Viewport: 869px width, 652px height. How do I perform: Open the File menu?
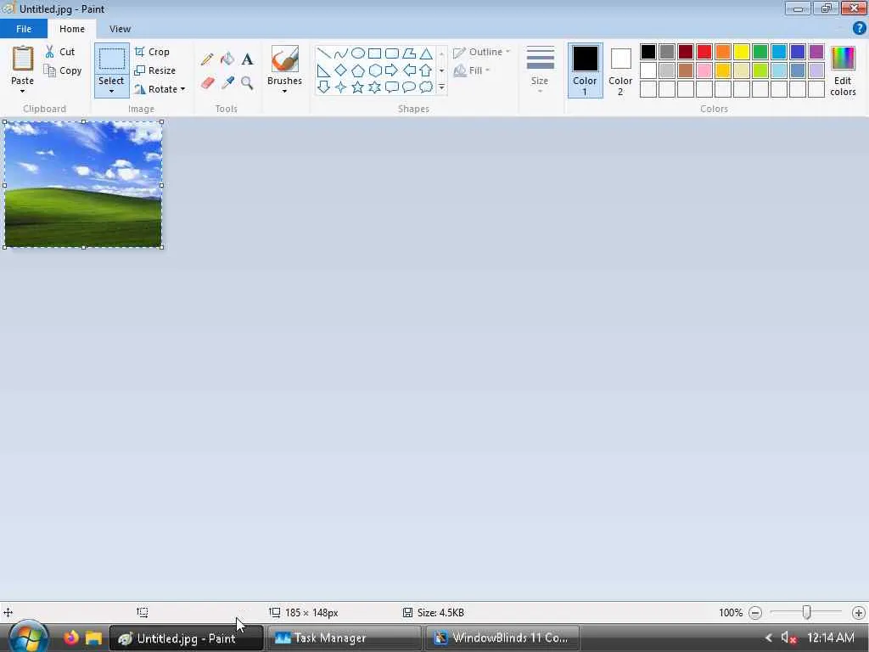point(24,29)
